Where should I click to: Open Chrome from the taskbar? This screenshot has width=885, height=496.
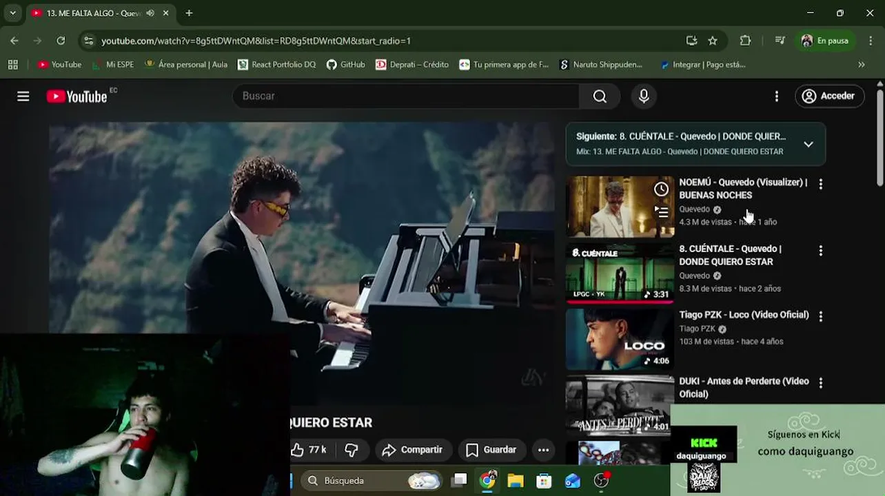pyautogui.click(x=487, y=480)
